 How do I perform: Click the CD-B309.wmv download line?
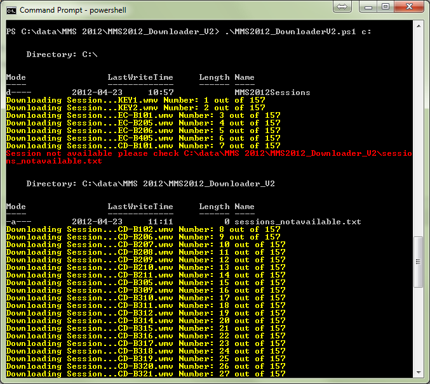[146, 290]
